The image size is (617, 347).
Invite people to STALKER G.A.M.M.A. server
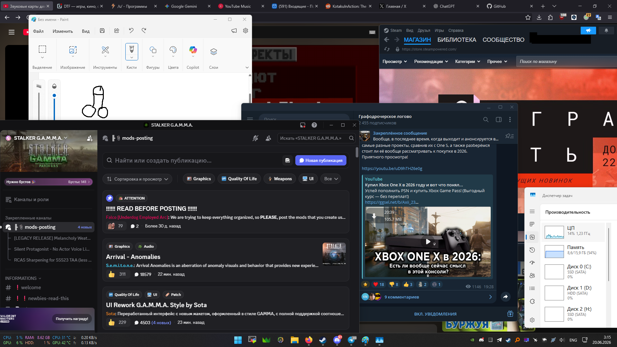[x=90, y=138]
